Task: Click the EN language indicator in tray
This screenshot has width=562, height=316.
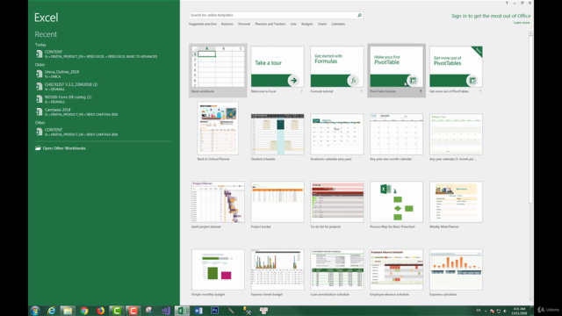Action: click(x=478, y=311)
